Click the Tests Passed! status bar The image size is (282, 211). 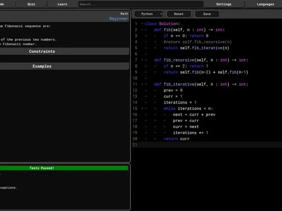[64, 168]
